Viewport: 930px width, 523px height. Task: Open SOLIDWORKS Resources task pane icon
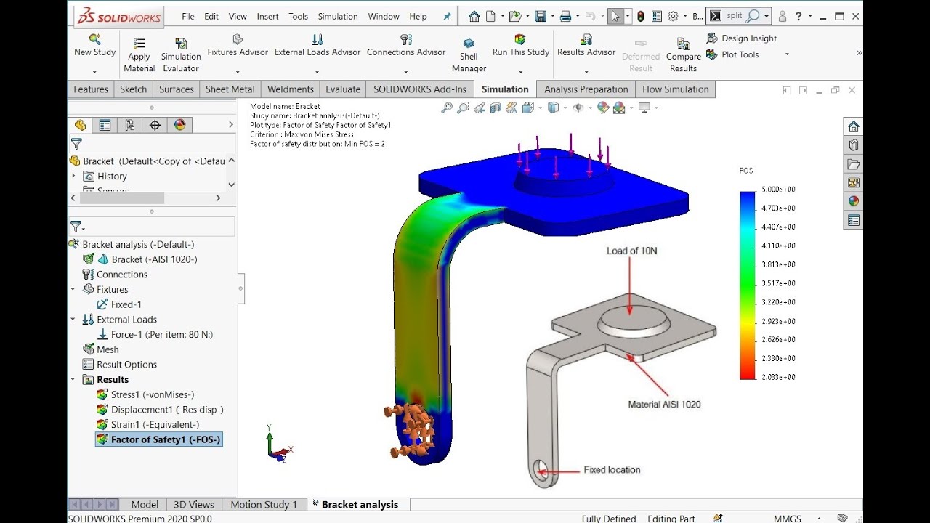(854, 126)
